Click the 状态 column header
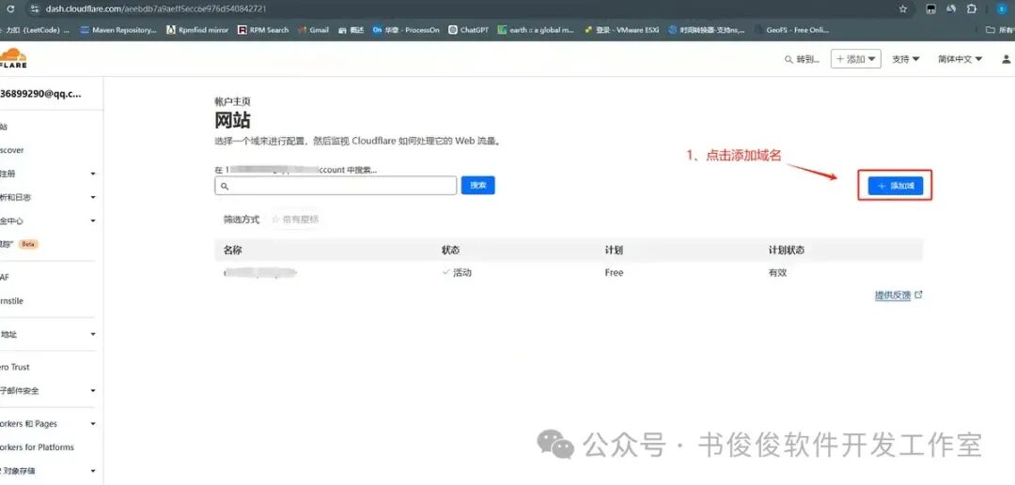This screenshot has width=1015, height=485. [450, 250]
